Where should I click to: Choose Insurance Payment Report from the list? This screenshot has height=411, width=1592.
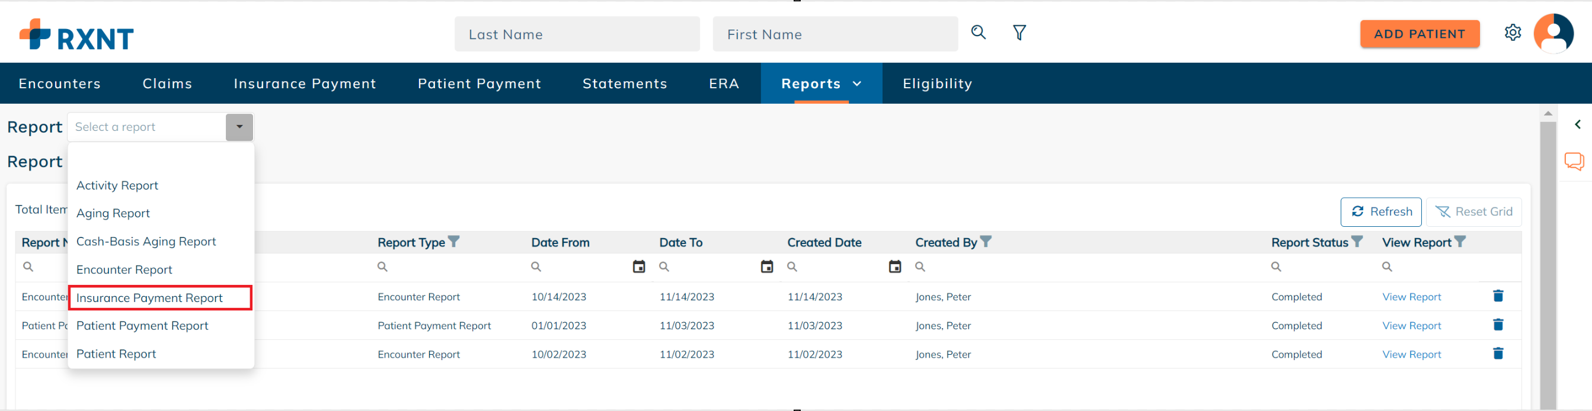[149, 298]
